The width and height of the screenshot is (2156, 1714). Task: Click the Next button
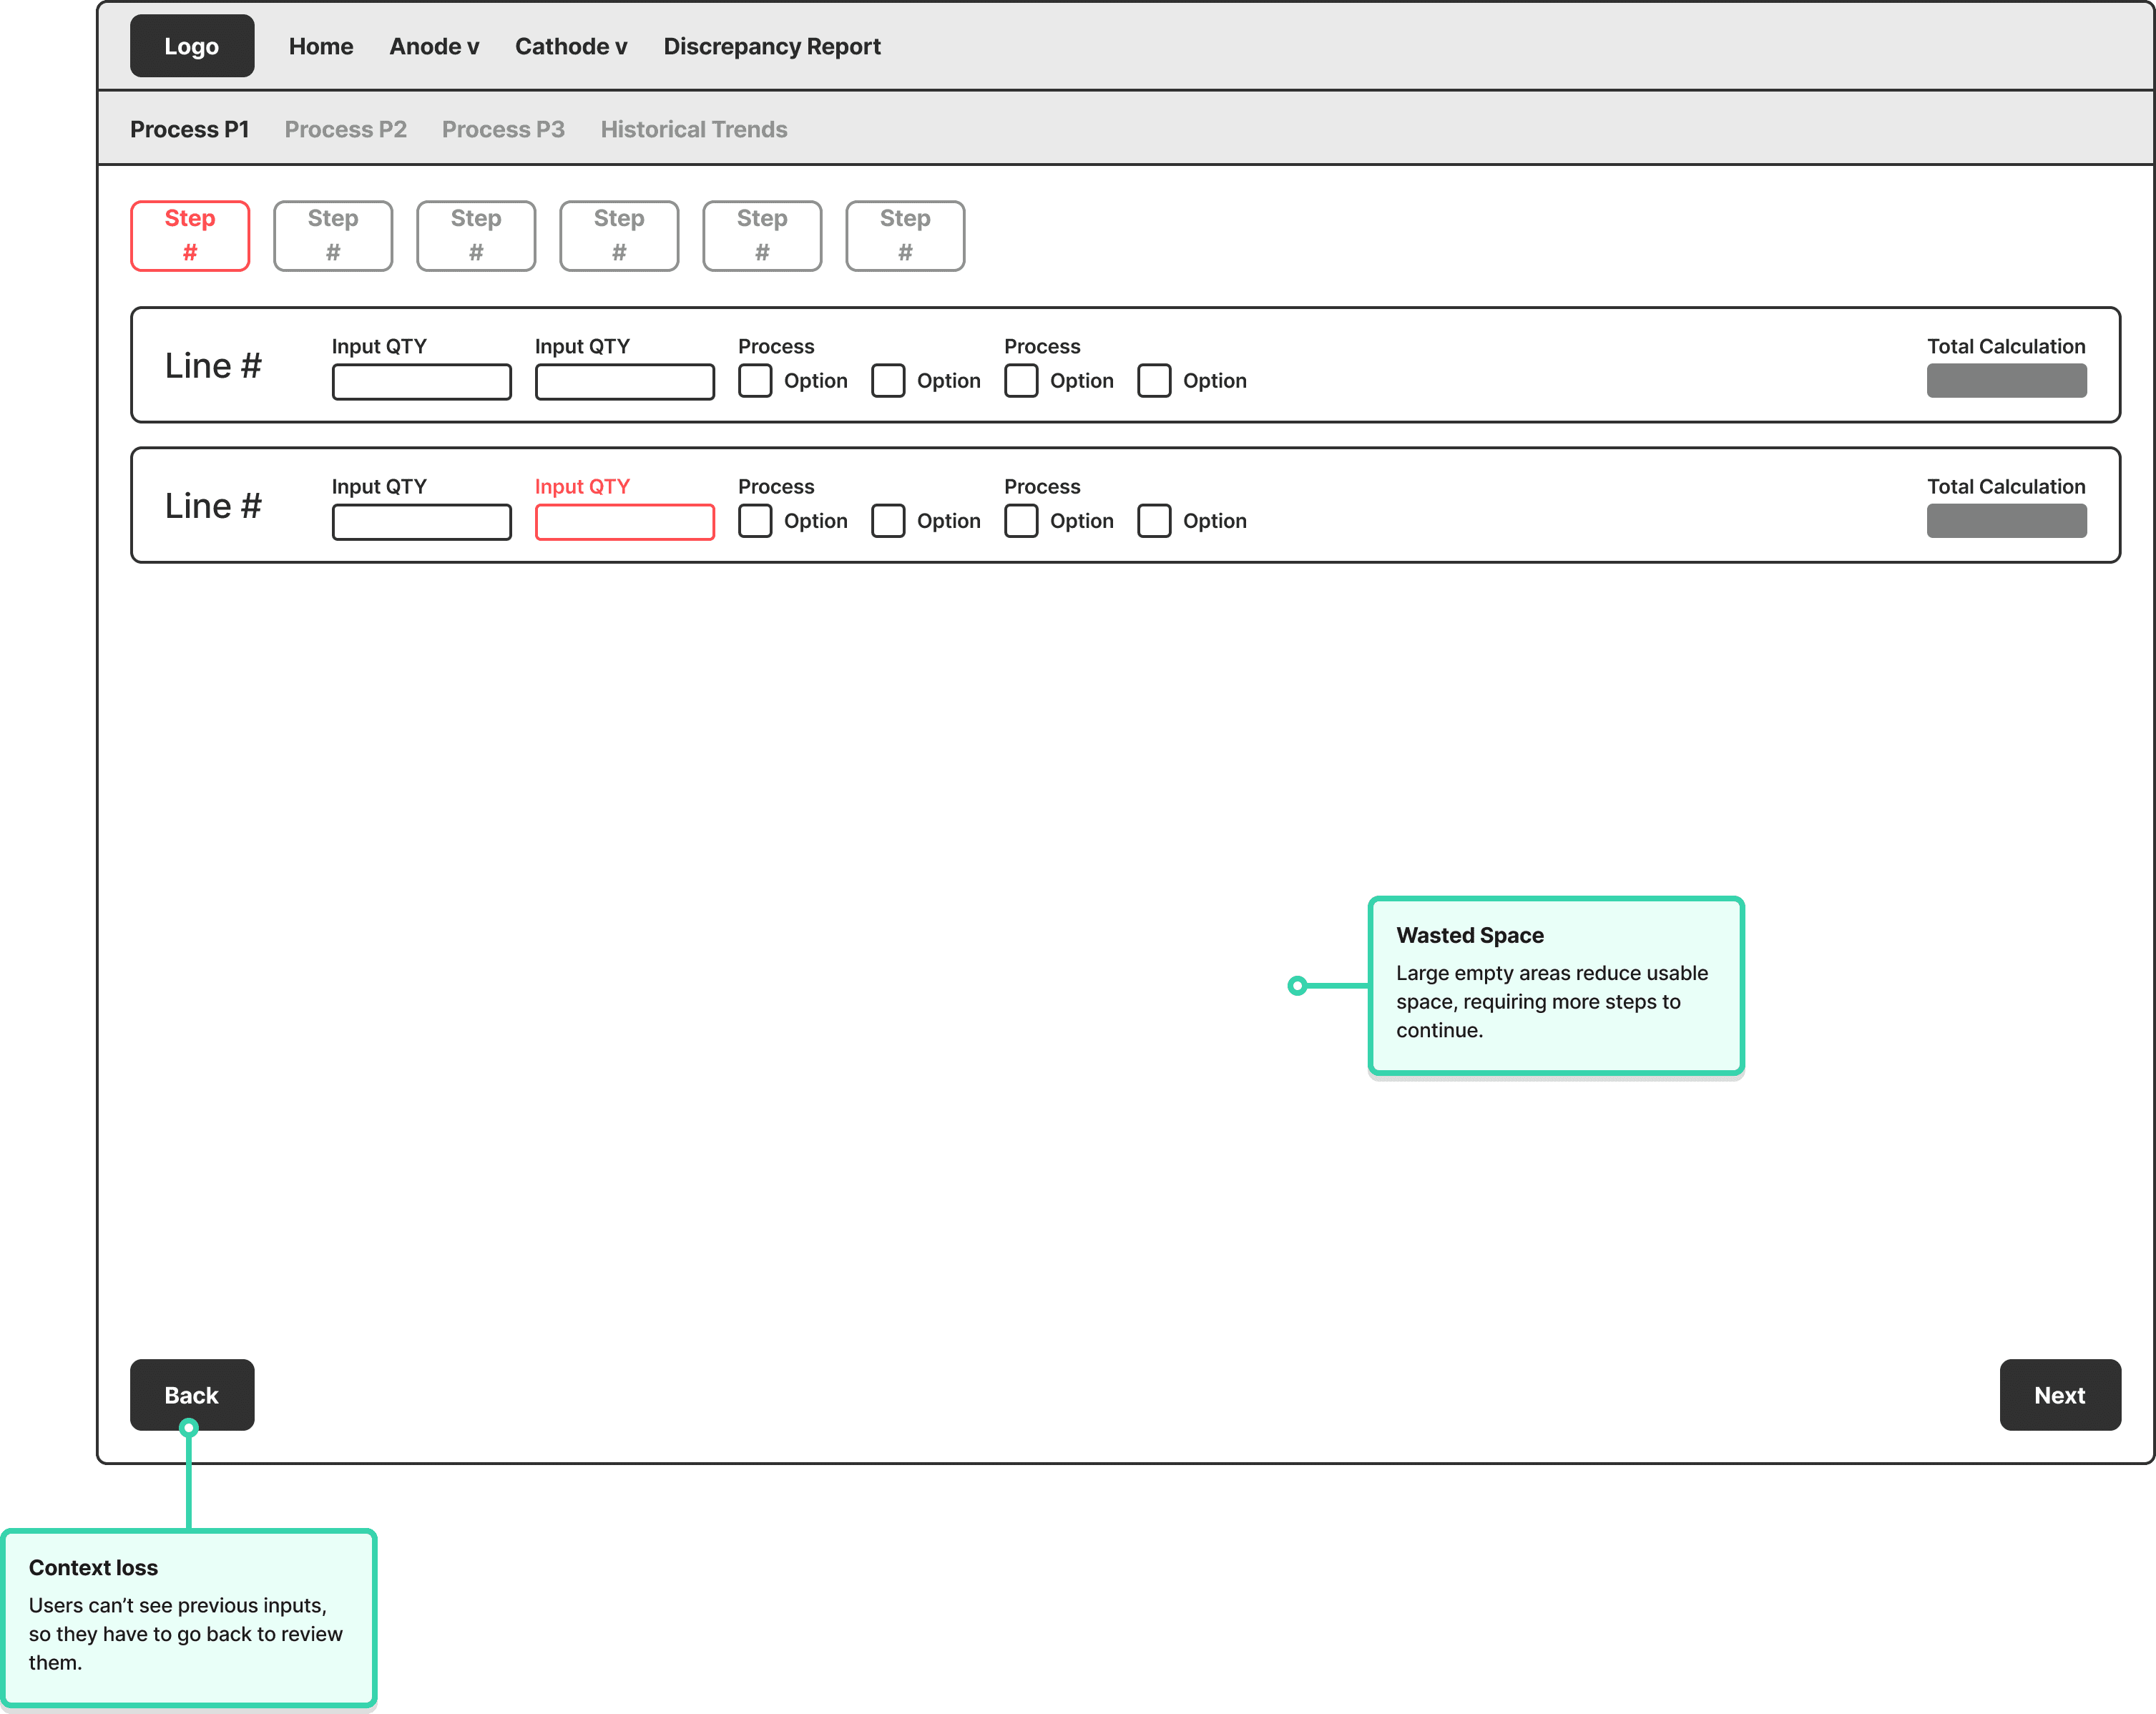[x=2058, y=1395]
